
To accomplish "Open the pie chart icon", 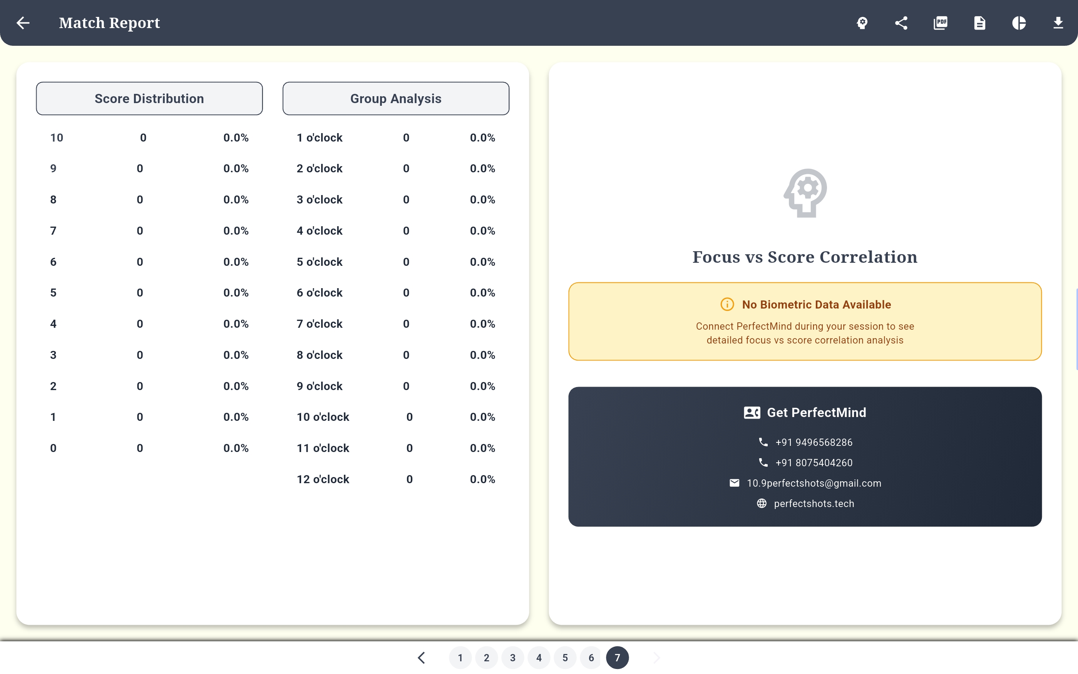I will [x=1019, y=23].
